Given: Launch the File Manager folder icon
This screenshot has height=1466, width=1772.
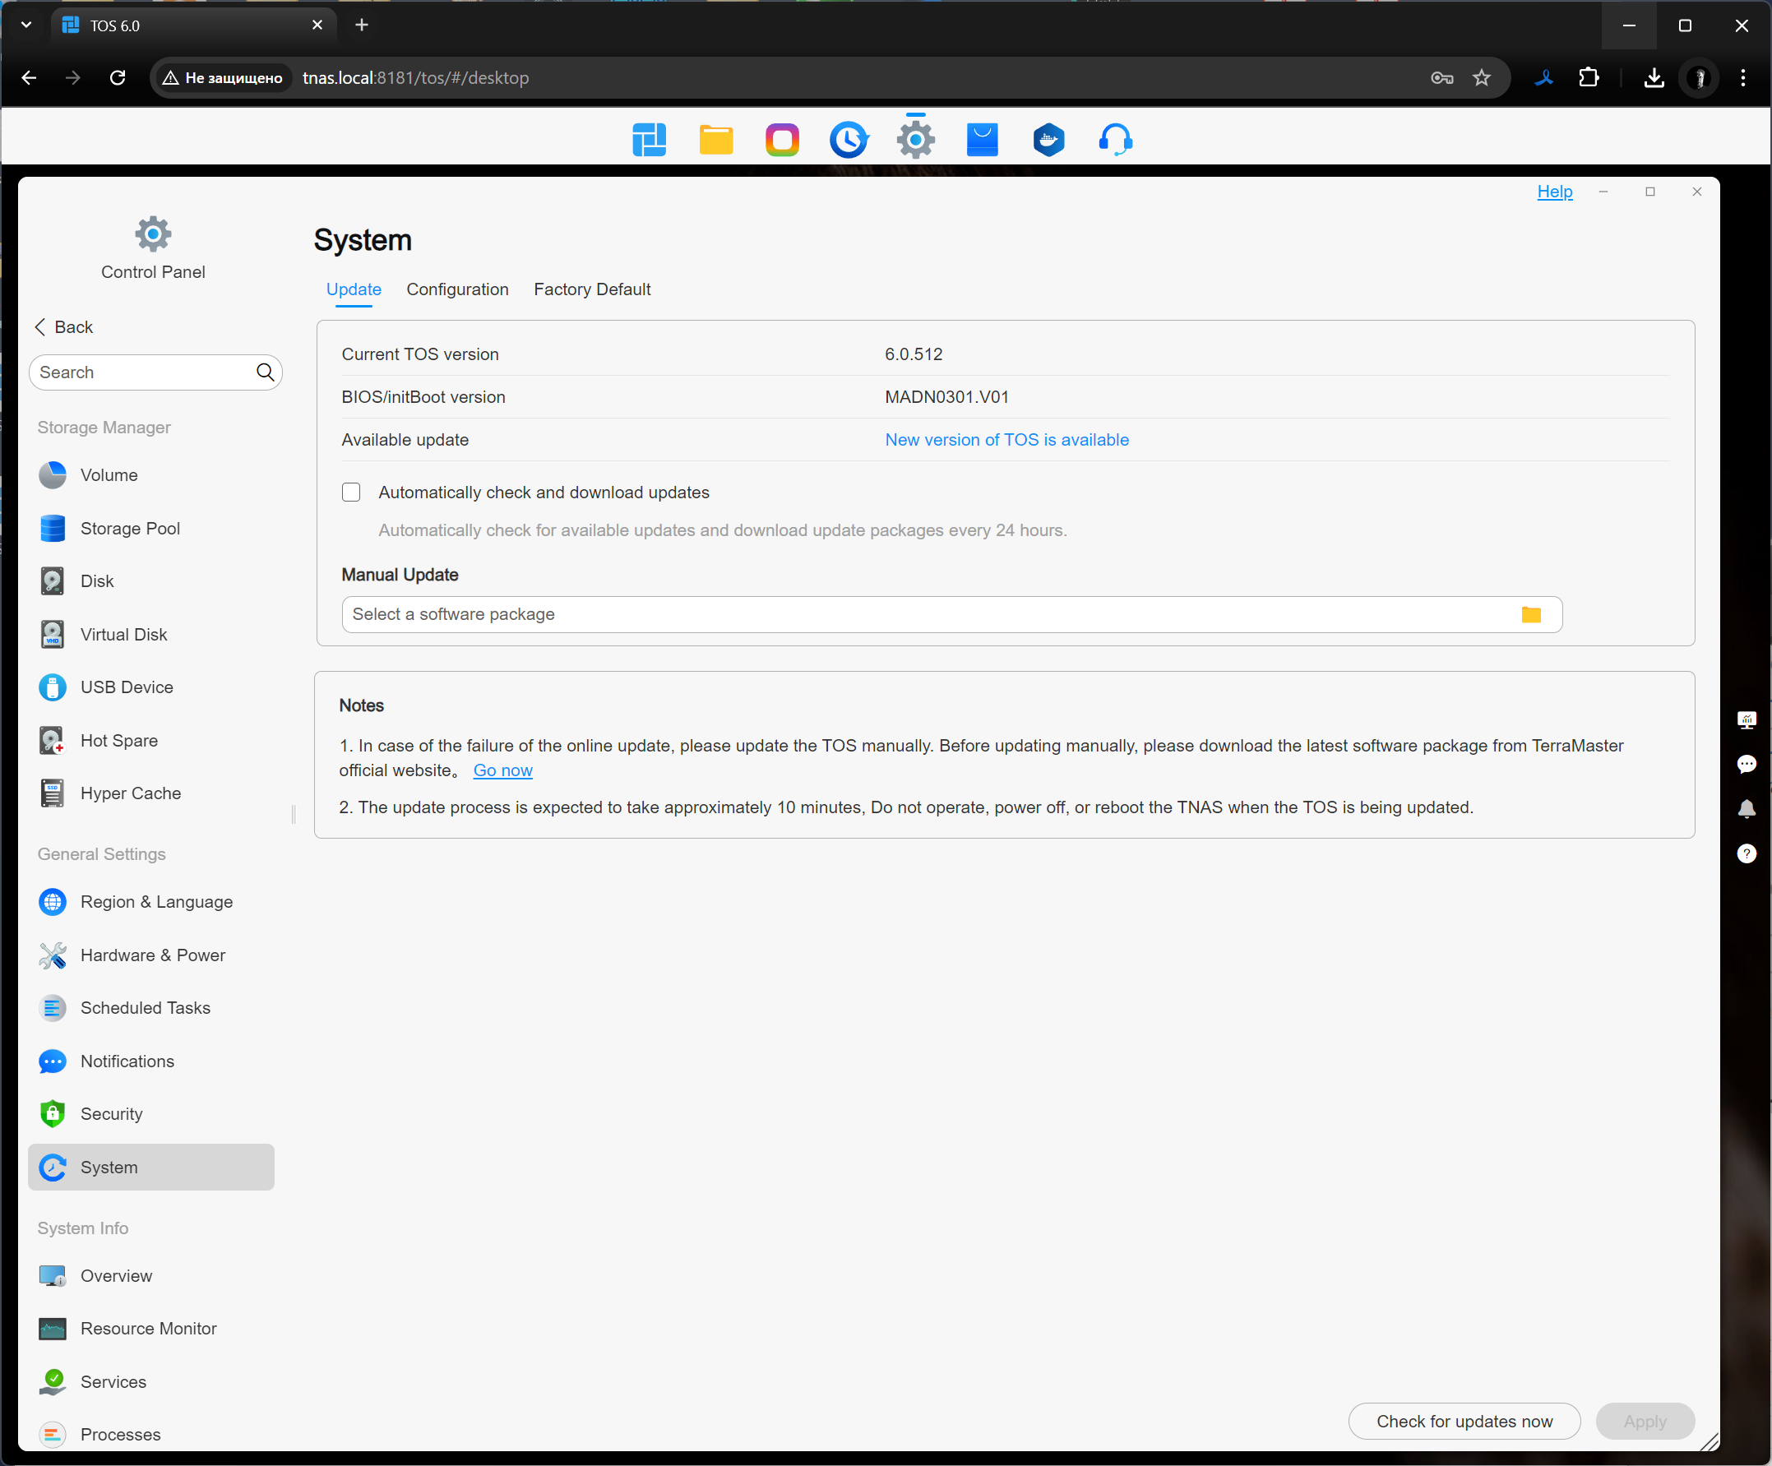Looking at the screenshot, I should tap(715, 140).
